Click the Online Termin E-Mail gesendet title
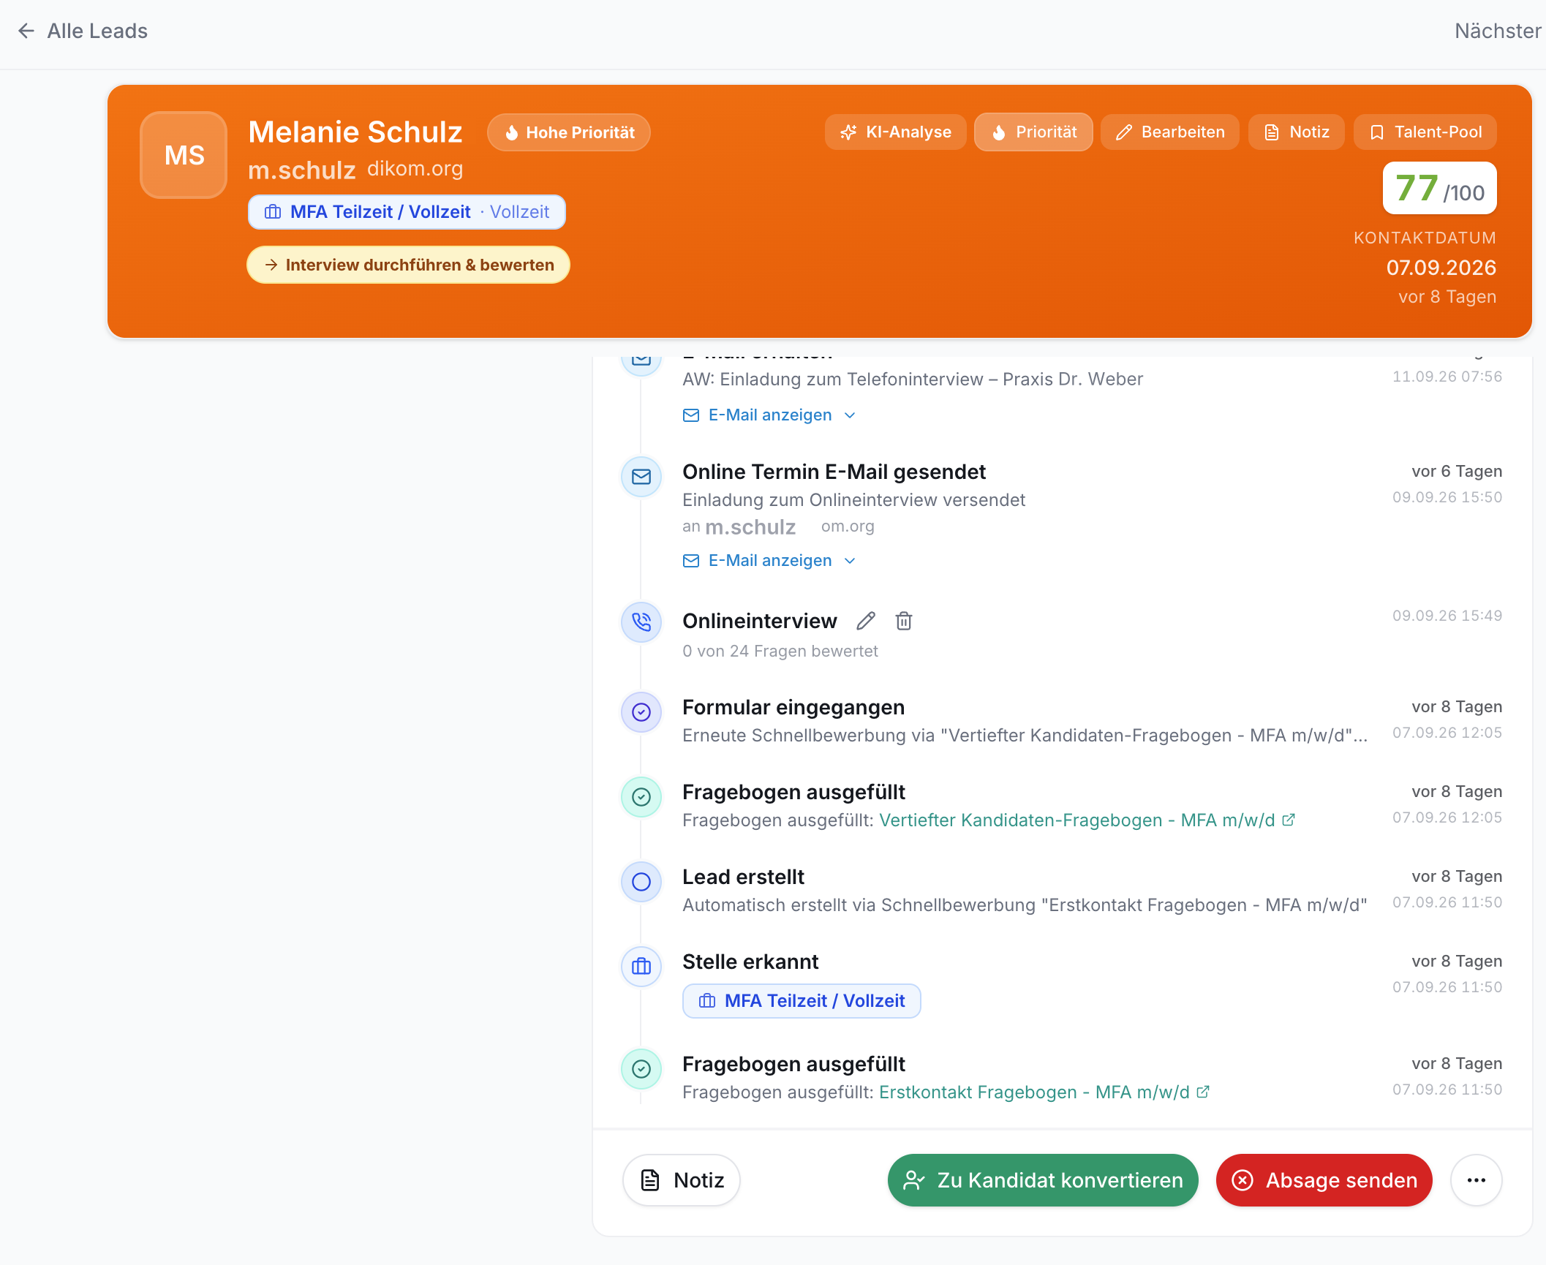The width and height of the screenshot is (1546, 1265). [834, 472]
